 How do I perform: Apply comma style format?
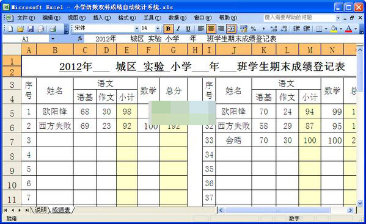pyautogui.click(x=263, y=29)
